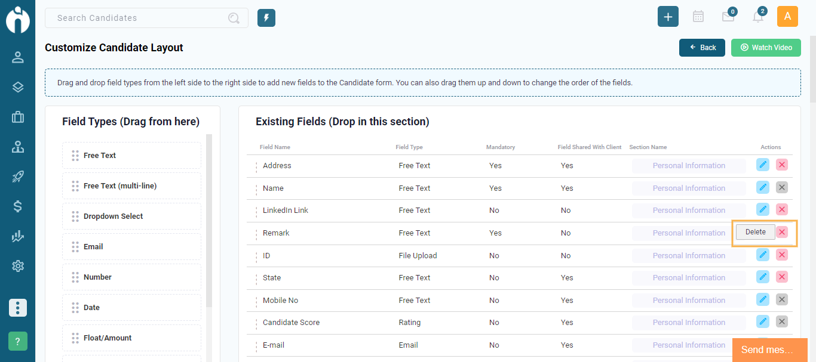This screenshot has width=816, height=362.
Task: Open the candidates person icon in sidebar
Action: pyautogui.click(x=18, y=57)
